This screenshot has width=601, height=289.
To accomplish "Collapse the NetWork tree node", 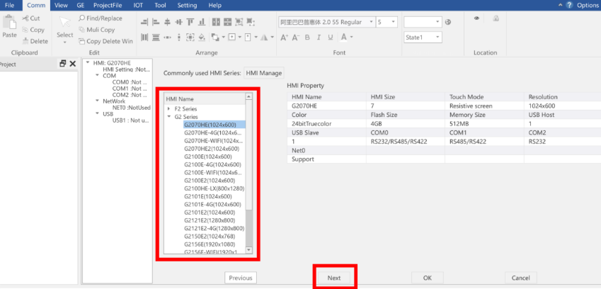I will coord(98,101).
